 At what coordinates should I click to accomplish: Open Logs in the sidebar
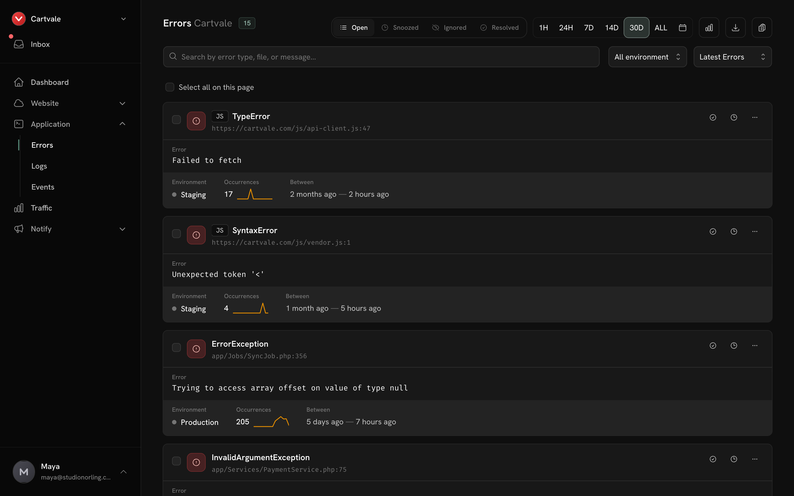pos(39,166)
